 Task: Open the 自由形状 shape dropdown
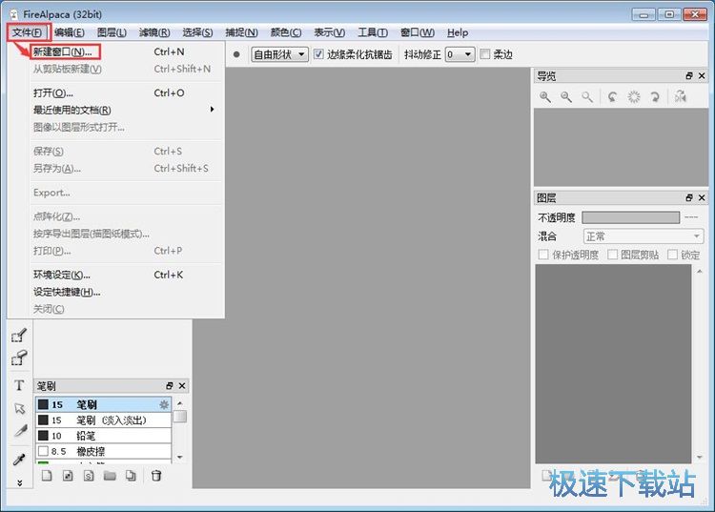pyautogui.click(x=279, y=54)
